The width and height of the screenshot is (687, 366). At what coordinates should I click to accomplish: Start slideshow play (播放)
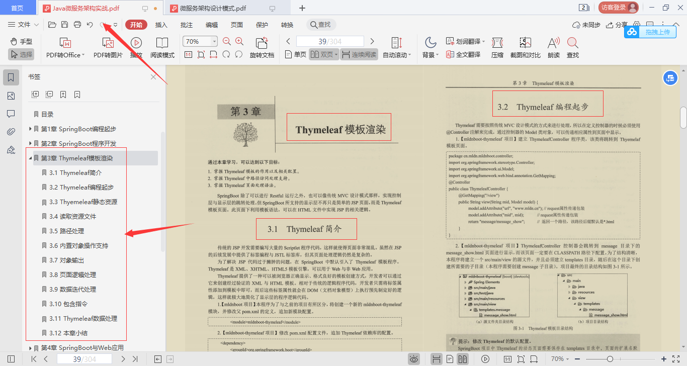136,48
